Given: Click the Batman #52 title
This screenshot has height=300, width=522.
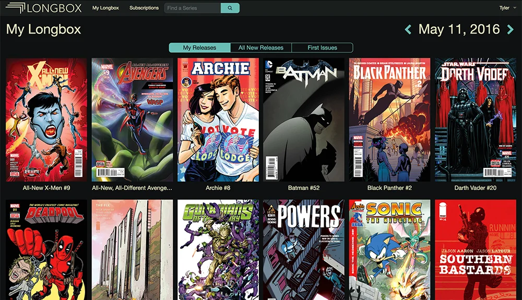Looking at the screenshot, I should (304, 188).
